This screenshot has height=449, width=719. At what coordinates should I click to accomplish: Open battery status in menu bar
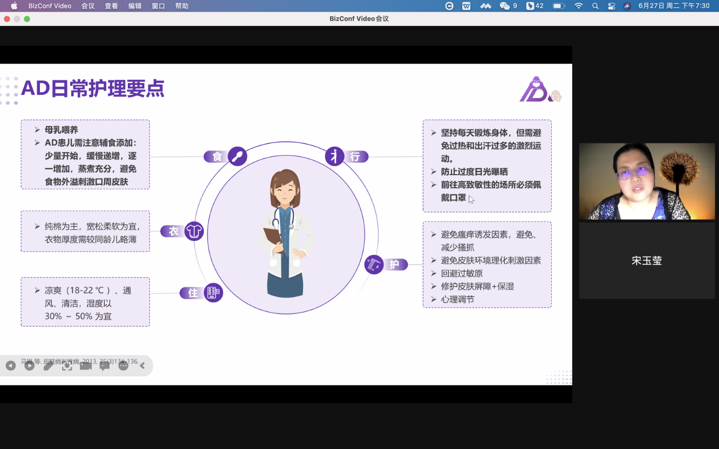click(x=559, y=6)
